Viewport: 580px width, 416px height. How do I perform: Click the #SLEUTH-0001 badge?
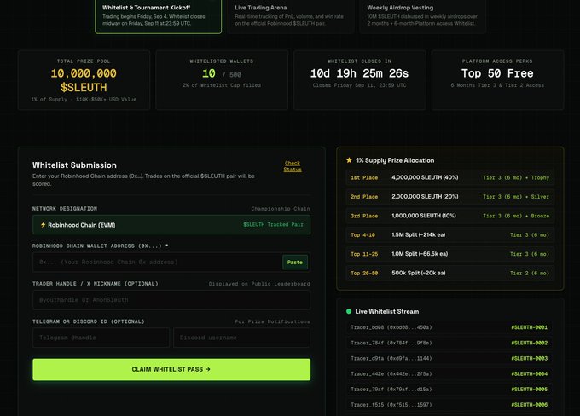click(530, 327)
